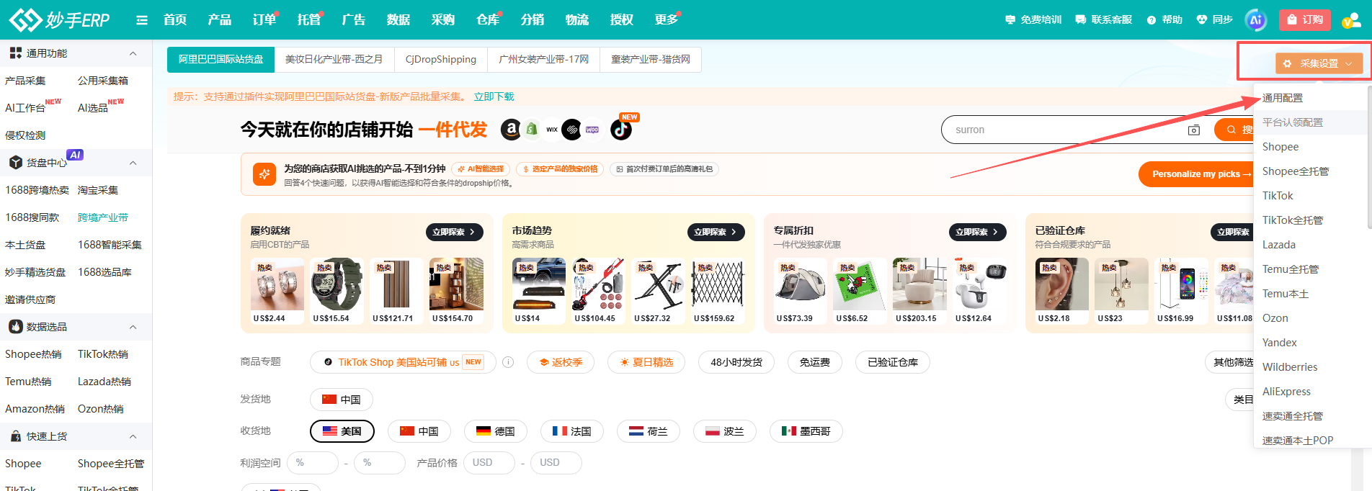
Task: Collapse the 通用功能 sidebar section
Action: point(133,53)
